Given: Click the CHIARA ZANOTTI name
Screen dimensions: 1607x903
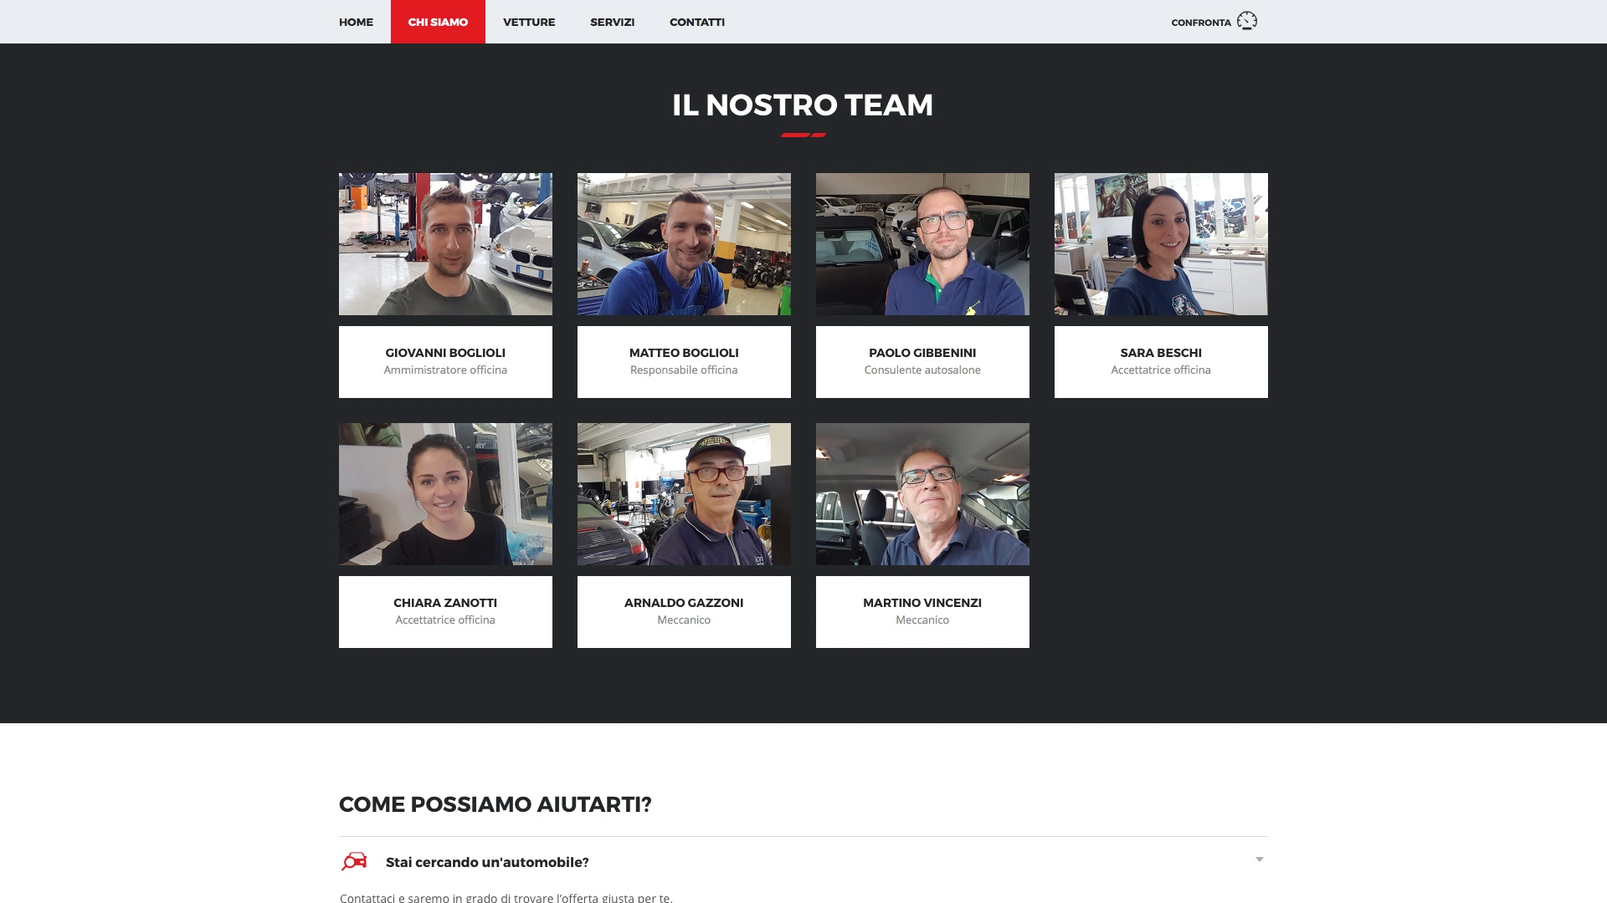Looking at the screenshot, I should tap(445, 603).
